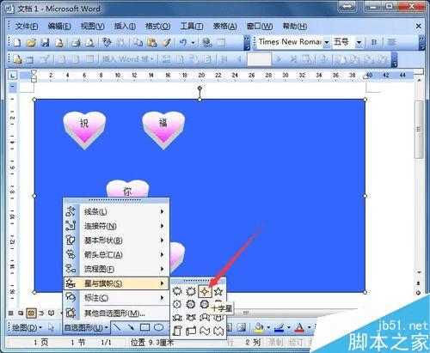Apply the Line Color pen
Screen dimensions: 430x353
coord(279,327)
